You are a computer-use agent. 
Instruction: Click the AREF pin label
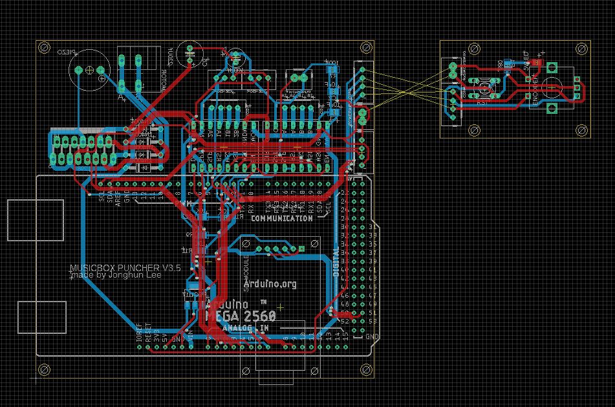point(118,197)
